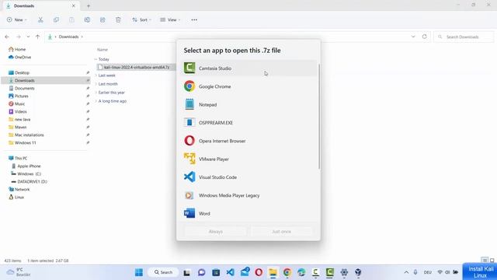Image resolution: width=497 pixels, height=280 pixels.
Task: Open the See more ellipsis menu
Action: pyautogui.click(x=194, y=19)
